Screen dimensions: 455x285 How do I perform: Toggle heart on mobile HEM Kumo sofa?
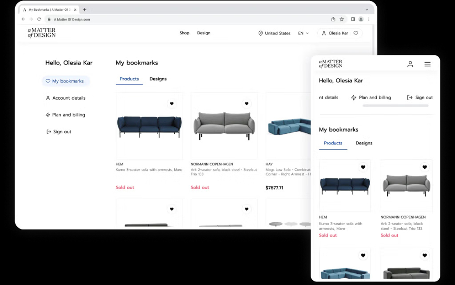pyautogui.click(x=363, y=167)
